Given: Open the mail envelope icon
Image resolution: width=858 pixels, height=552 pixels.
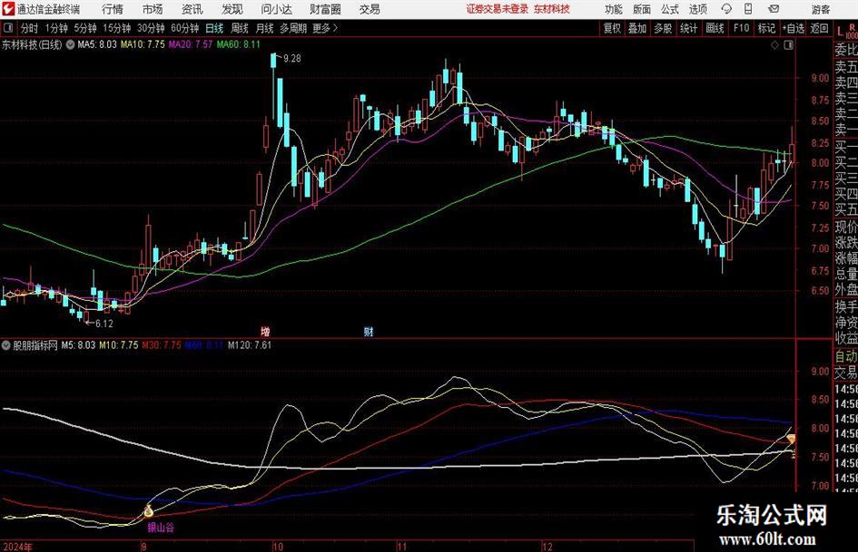Looking at the screenshot, I should click(774, 9).
